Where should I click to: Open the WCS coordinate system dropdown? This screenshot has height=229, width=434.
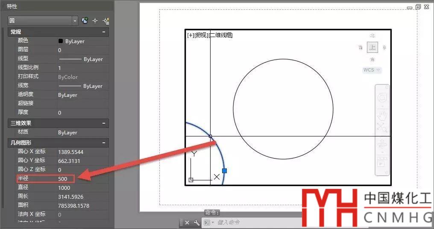pyautogui.click(x=372, y=70)
